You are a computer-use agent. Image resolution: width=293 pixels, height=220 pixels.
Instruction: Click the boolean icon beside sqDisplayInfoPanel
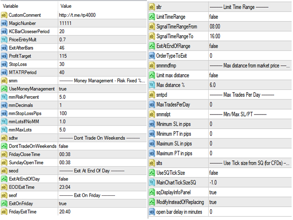pos(152,192)
